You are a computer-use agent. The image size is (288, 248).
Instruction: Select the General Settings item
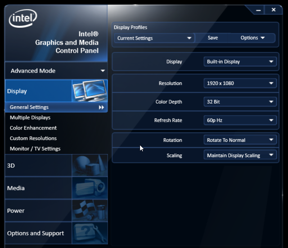pos(56,107)
